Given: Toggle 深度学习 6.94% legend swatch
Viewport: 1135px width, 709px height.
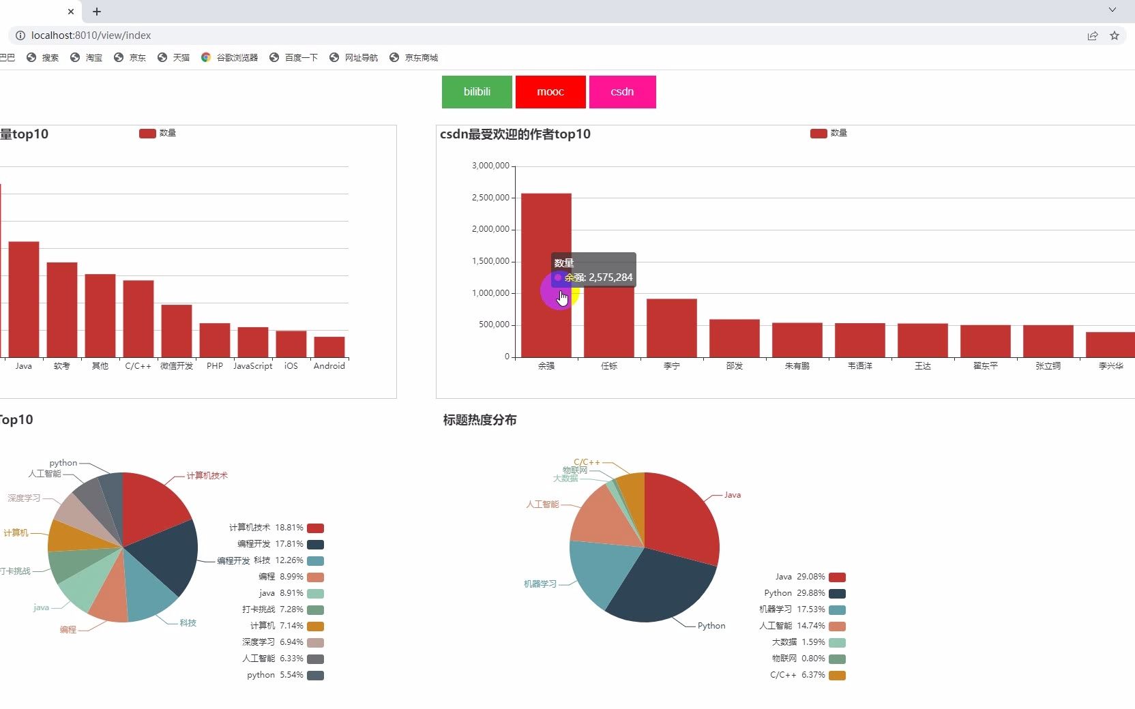Looking at the screenshot, I should 315,643.
